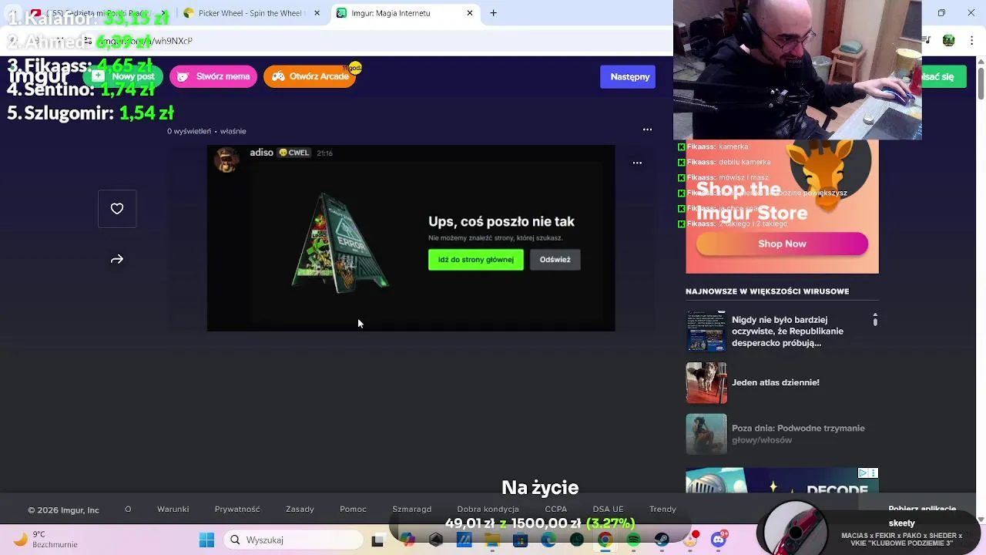The height and width of the screenshot is (555, 986).
Task: Open the weather widget showing 9°C
Action: click(x=46, y=540)
